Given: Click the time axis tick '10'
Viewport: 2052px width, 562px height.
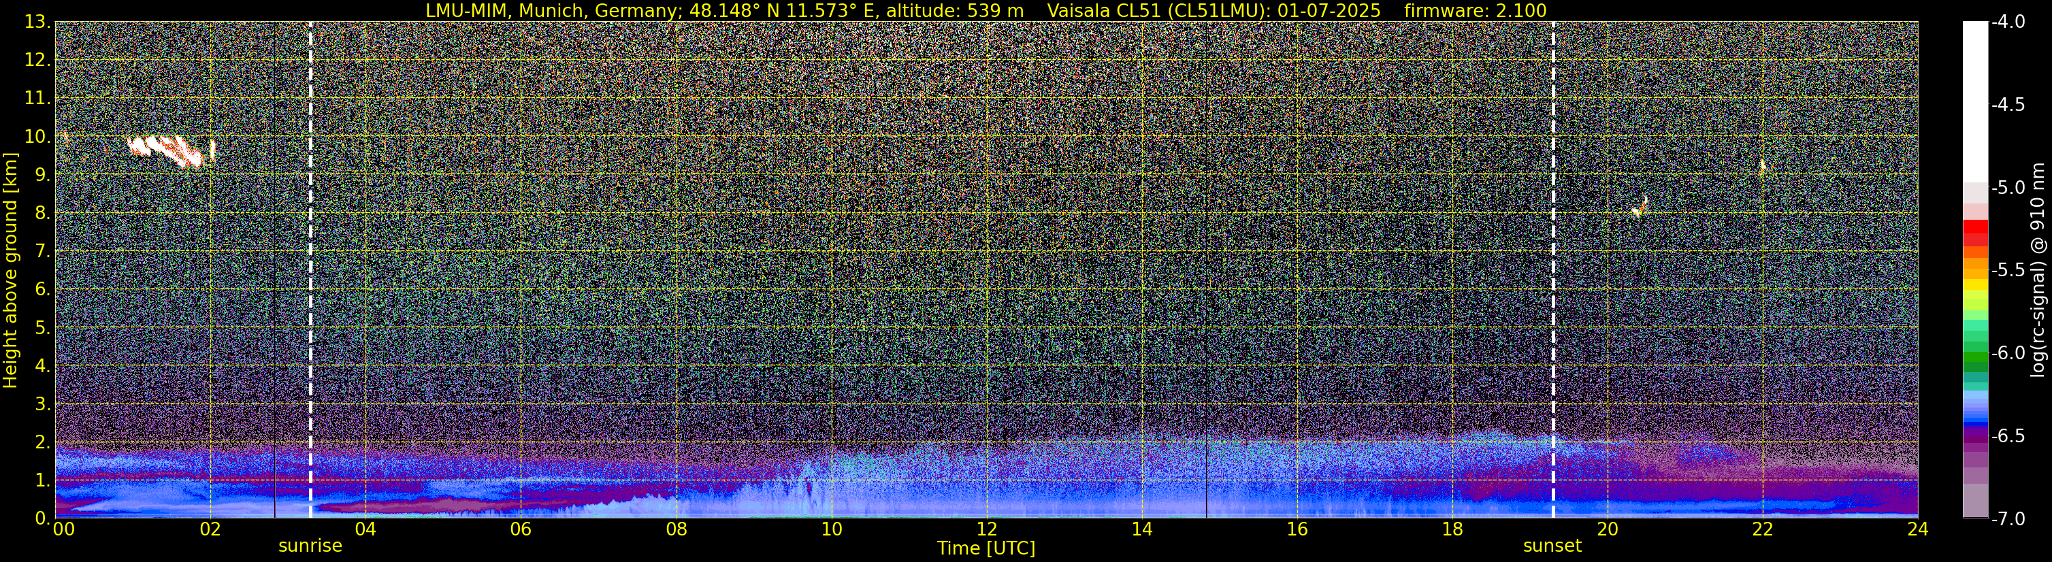Looking at the screenshot, I should coord(831,529).
